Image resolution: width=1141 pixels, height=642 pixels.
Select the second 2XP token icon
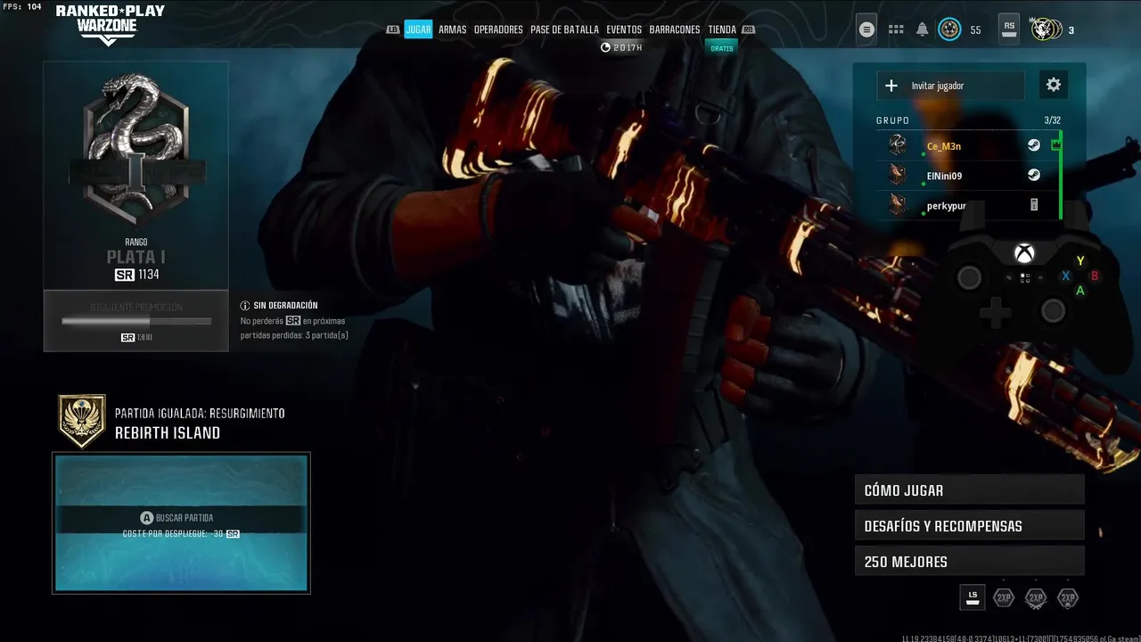point(1036,597)
